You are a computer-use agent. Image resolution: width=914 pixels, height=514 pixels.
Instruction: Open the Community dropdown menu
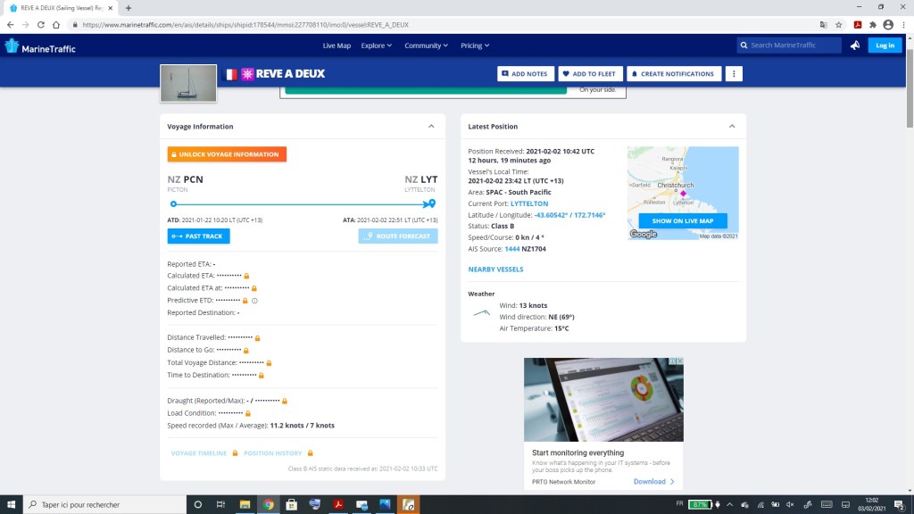pyautogui.click(x=427, y=46)
